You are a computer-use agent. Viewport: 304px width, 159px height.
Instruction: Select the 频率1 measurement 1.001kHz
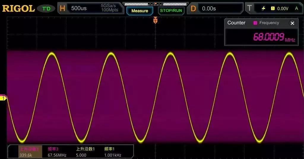tap(113, 152)
